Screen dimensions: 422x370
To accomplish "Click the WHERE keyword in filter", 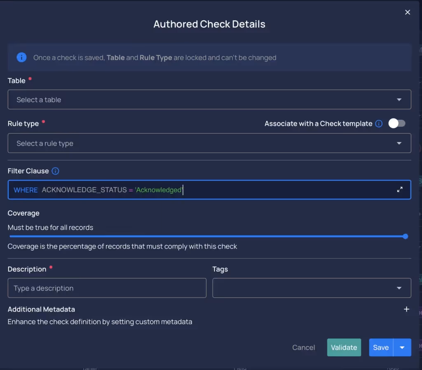I will click(26, 190).
